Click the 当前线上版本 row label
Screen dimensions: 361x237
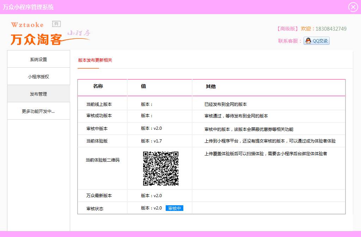tap(99, 104)
